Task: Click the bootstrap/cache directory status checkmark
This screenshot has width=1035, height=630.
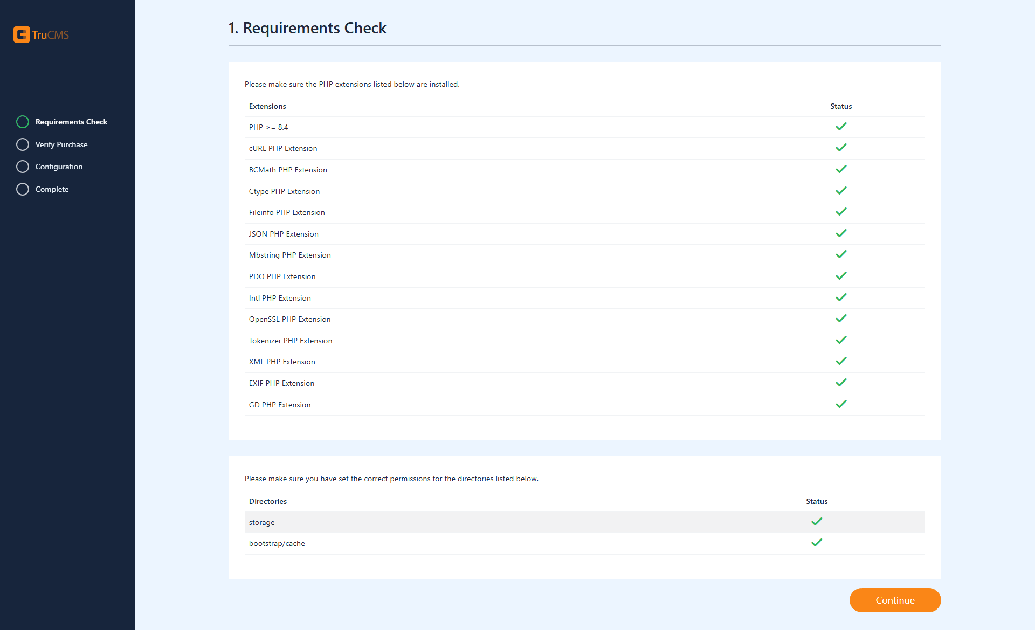Action: [x=817, y=543]
